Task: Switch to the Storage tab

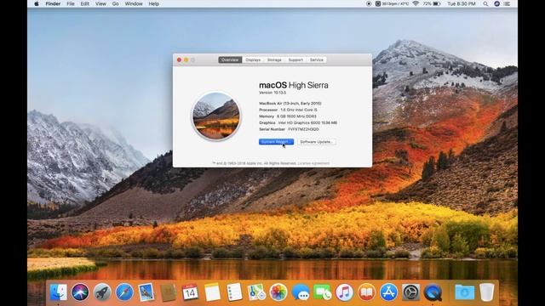Action: (x=274, y=60)
